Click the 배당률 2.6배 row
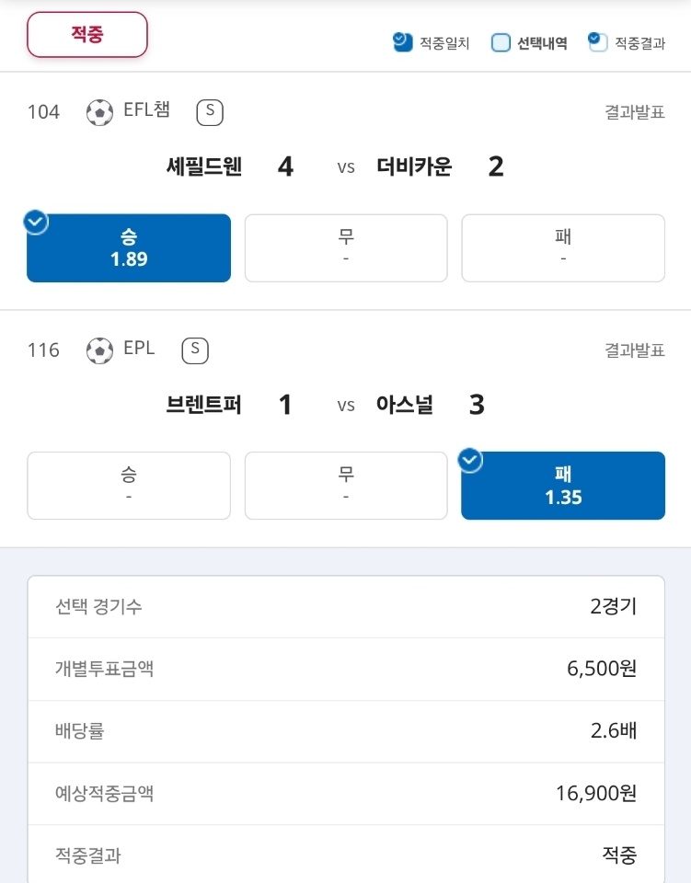 346,731
